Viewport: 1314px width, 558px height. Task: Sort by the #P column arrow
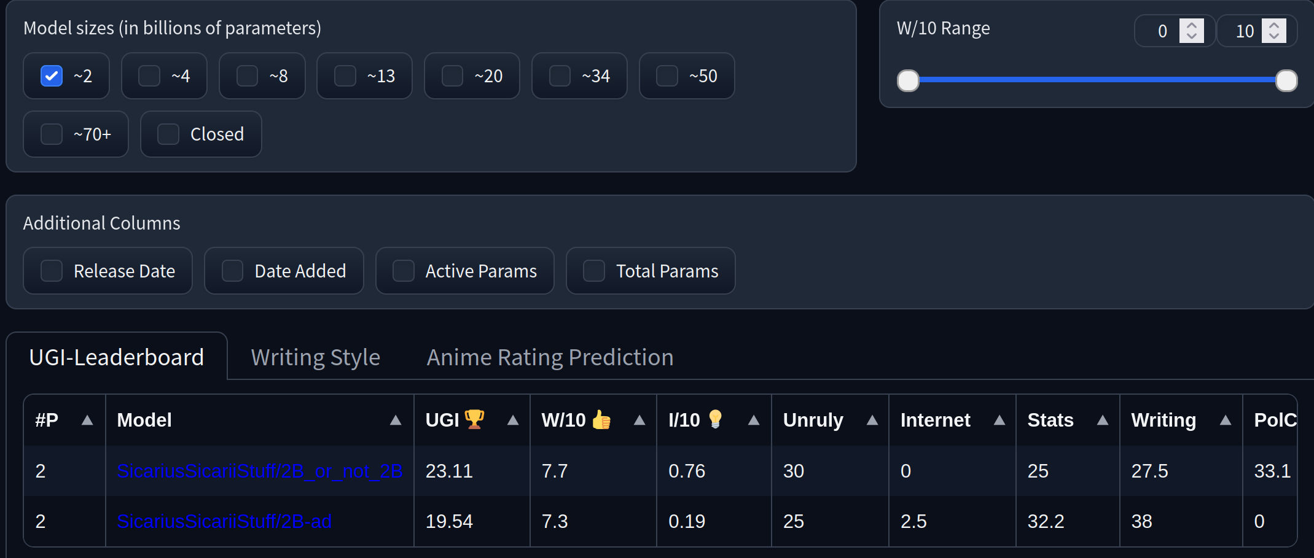tap(87, 420)
